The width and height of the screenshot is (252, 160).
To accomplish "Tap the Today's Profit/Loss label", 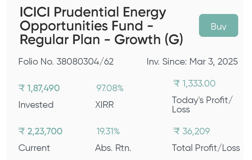I will click(202, 105).
